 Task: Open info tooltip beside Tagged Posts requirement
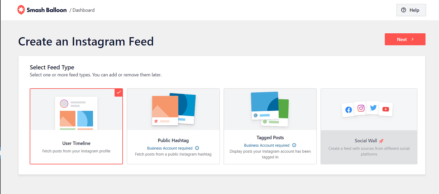pos(294,145)
